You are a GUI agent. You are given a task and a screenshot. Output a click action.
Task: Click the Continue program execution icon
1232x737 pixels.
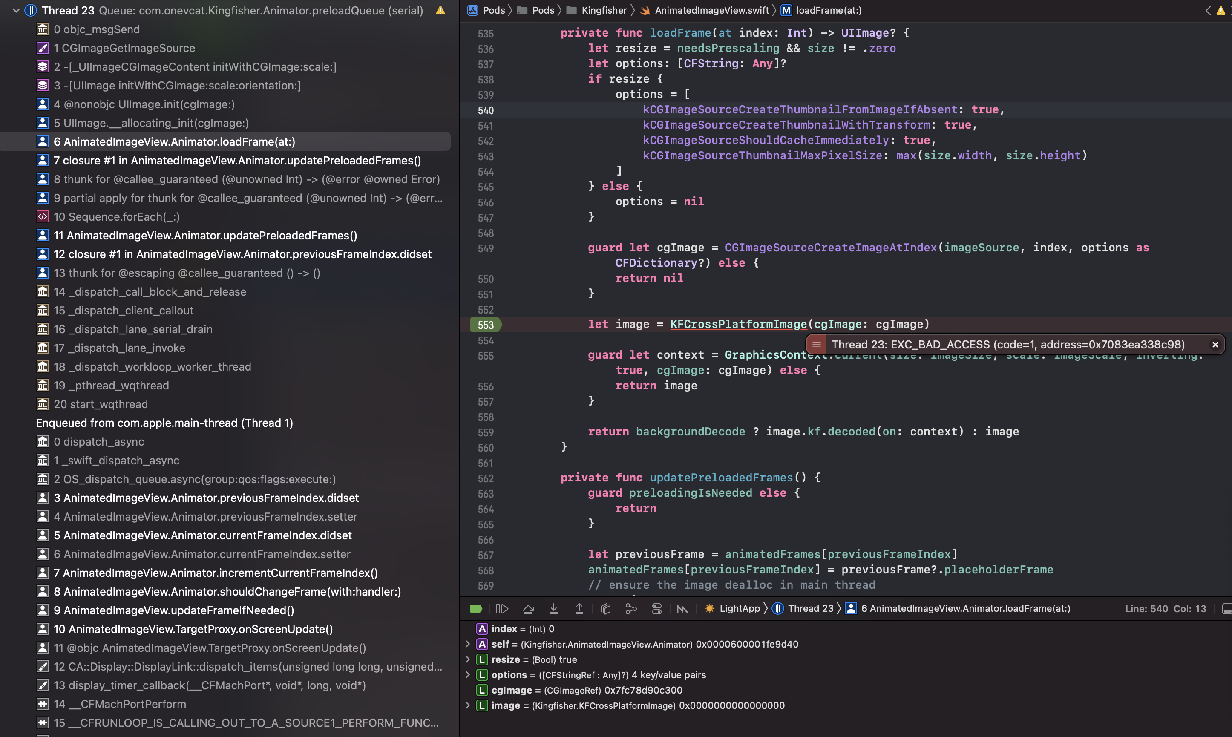coord(502,608)
